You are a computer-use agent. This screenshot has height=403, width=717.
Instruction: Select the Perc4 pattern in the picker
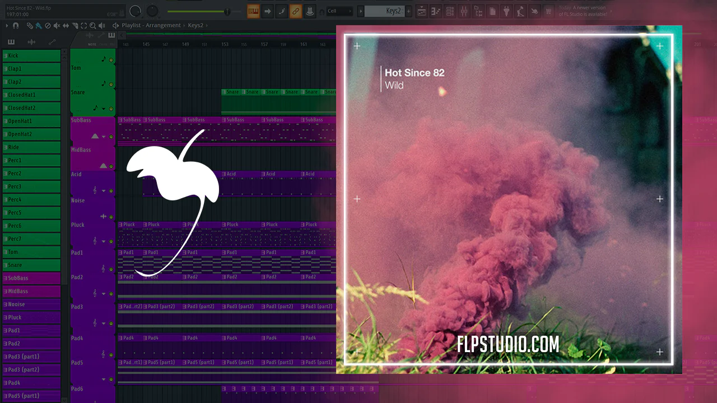(31, 200)
